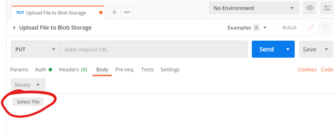This screenshot has width=335, height=135.
Task: Open the No Environment dropdown
Action: coord(254,8)
